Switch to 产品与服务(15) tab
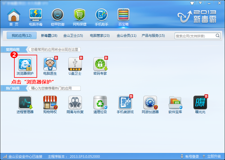 point(153,36)
